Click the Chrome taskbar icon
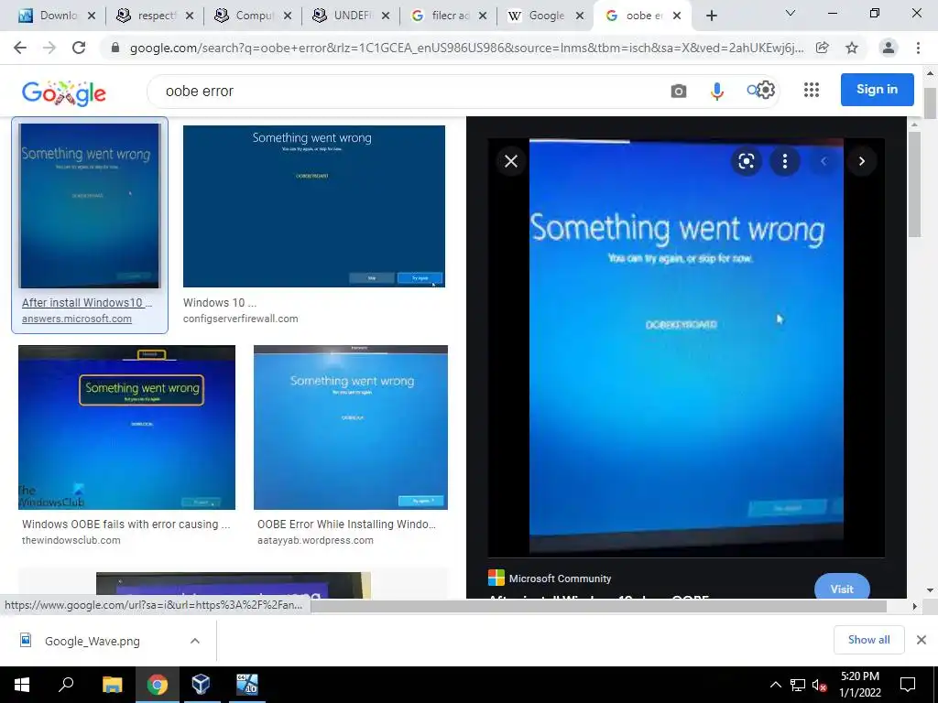The width and height of the screenshot is (938, 703). coord(157,685)
